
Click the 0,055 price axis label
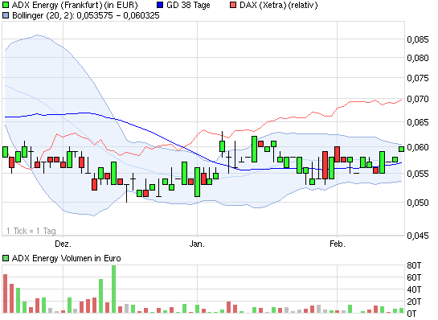click(418, 174)
